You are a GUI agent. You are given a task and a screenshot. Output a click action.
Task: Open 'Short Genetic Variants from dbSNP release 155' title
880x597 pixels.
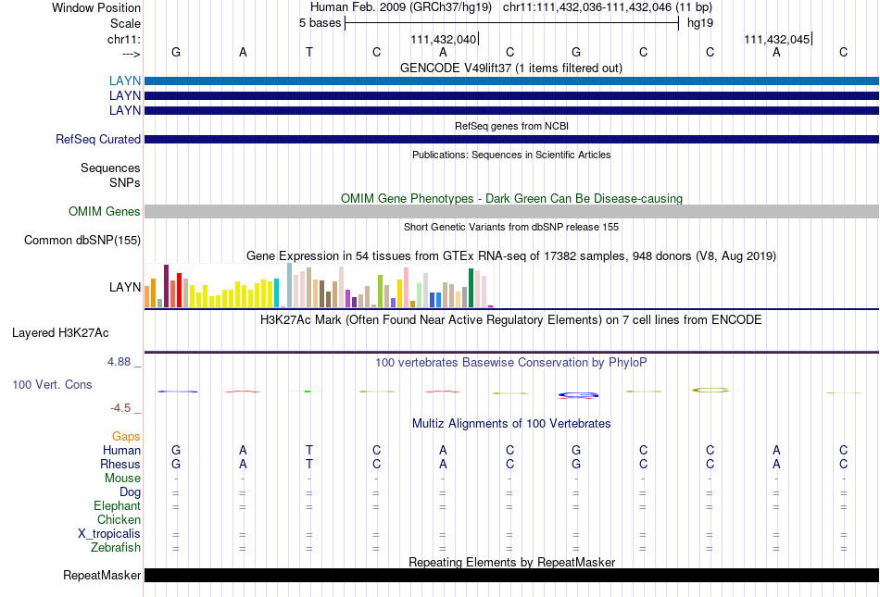tap(511, 227)
